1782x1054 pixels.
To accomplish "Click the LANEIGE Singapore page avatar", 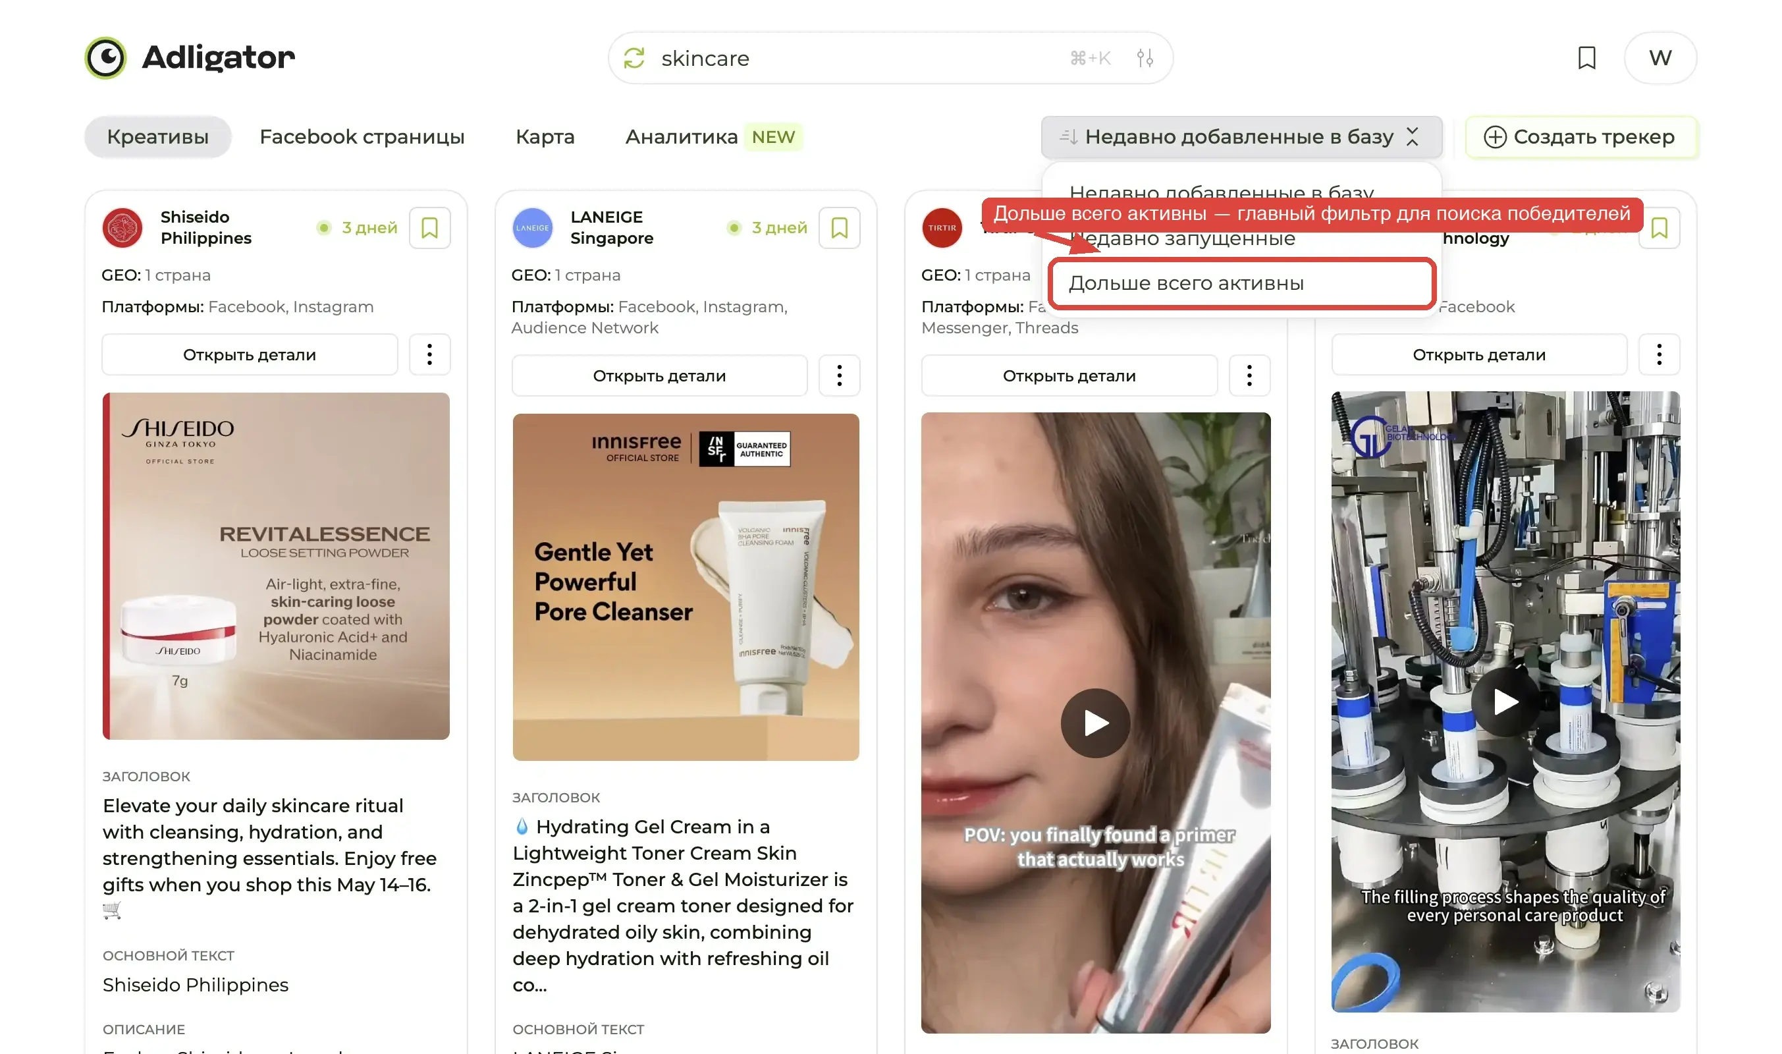I will pos(533,228).
